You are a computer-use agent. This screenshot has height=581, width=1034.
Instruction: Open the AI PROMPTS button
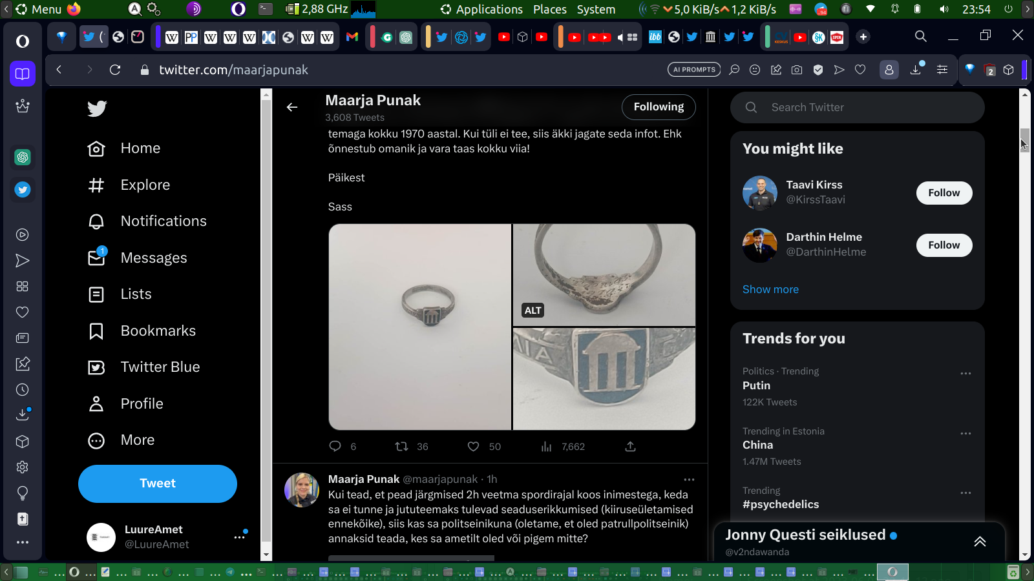pyautogui.click(x=694, y=70)
